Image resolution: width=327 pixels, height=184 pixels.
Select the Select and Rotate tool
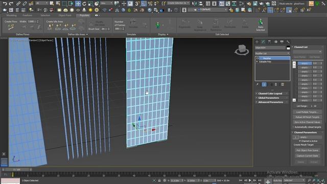pos(84,4)
